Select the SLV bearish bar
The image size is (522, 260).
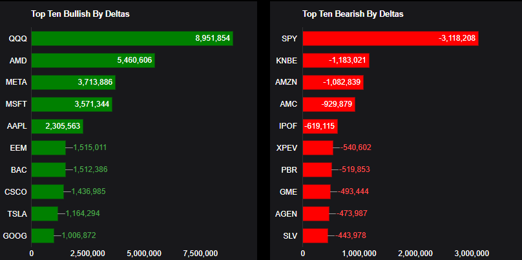[x=315, y=235]
